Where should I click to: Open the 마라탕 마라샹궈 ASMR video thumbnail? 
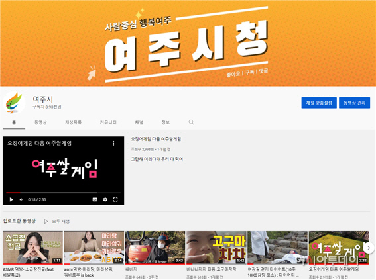pos(94,248)
